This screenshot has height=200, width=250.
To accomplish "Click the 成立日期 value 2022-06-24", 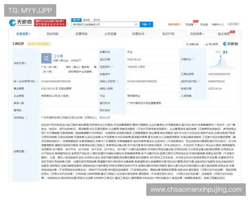I will pos(134,60).
